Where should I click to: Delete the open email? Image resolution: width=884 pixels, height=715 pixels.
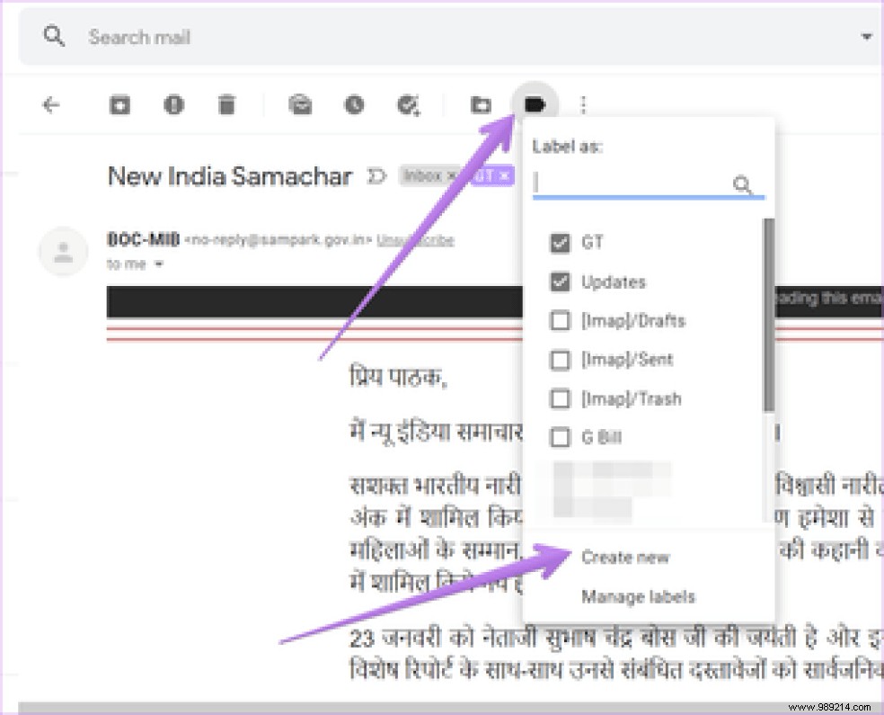point(226,104)
